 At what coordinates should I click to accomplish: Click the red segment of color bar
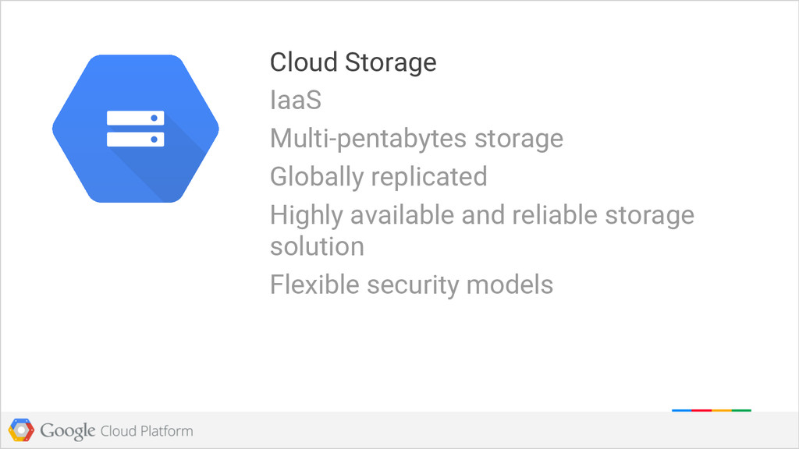701,410
